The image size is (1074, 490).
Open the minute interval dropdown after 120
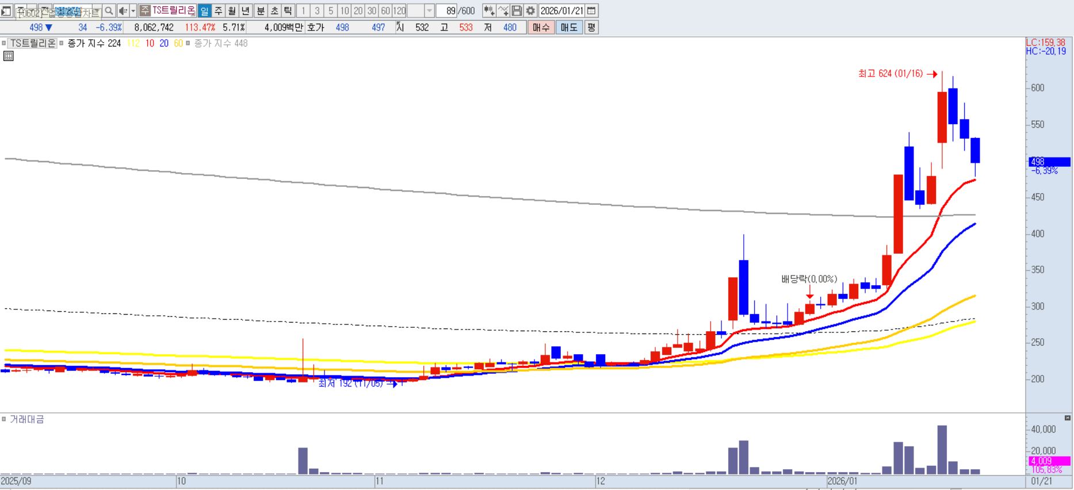[x=429, y=11]
